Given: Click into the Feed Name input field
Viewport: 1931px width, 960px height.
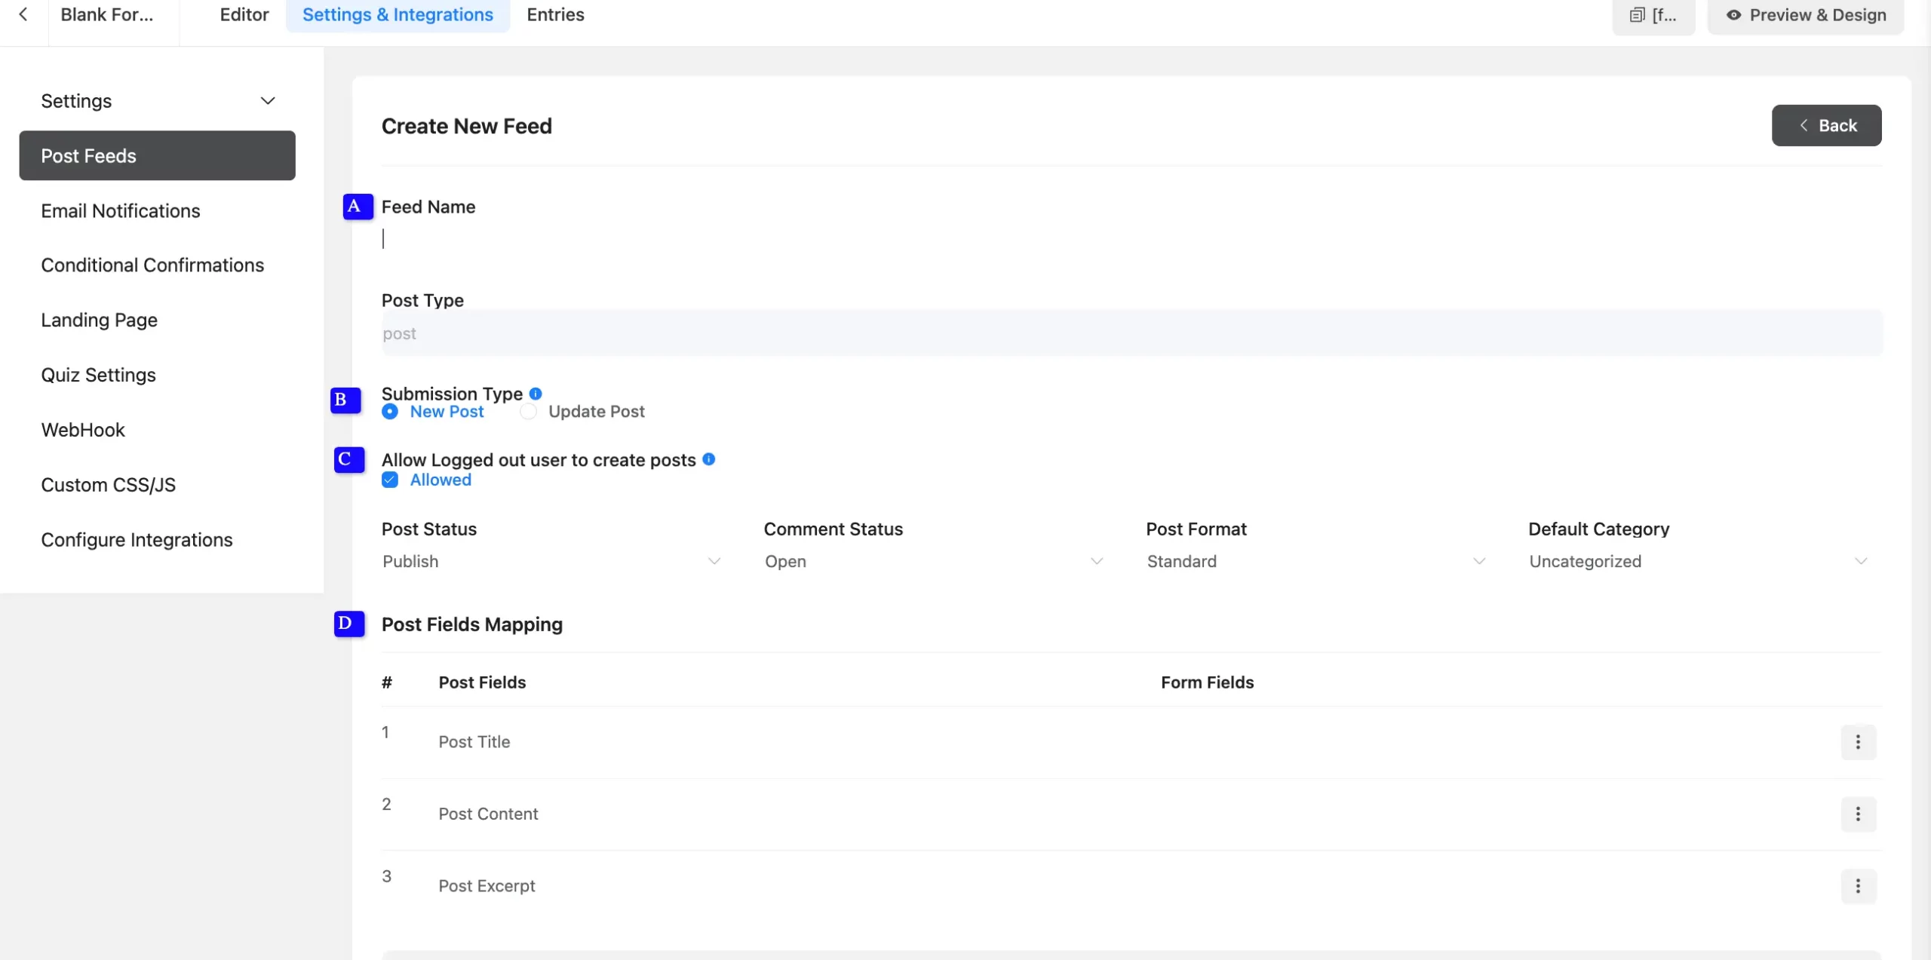Looking at the screenshot, I should coord(1131,239).
